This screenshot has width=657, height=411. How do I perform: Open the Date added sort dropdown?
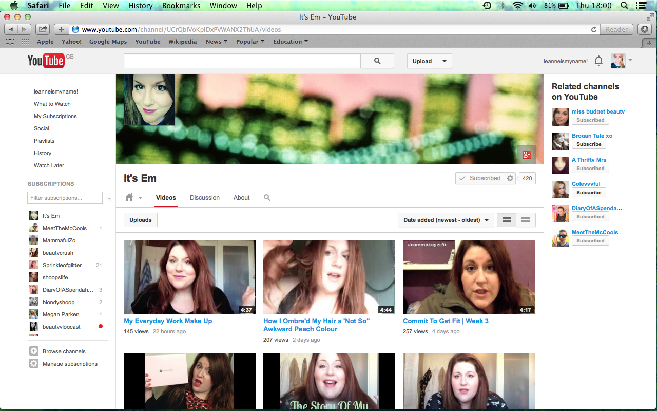446,220
